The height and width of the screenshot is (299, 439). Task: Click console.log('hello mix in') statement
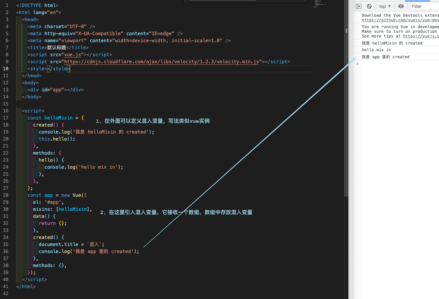pos(84,167)
